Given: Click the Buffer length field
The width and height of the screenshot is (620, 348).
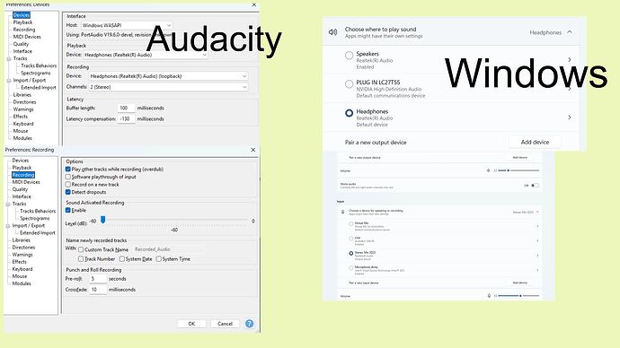Looking at the screenshot, I should coord(126,108).
